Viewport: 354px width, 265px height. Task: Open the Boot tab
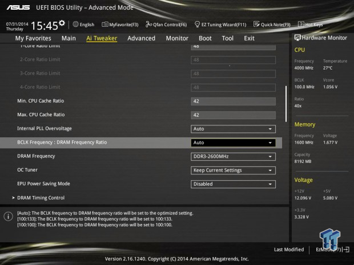(x=205, y=38)
